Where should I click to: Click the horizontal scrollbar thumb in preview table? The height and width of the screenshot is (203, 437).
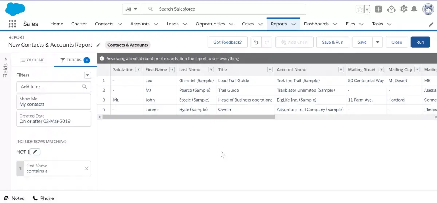(189, 117)
